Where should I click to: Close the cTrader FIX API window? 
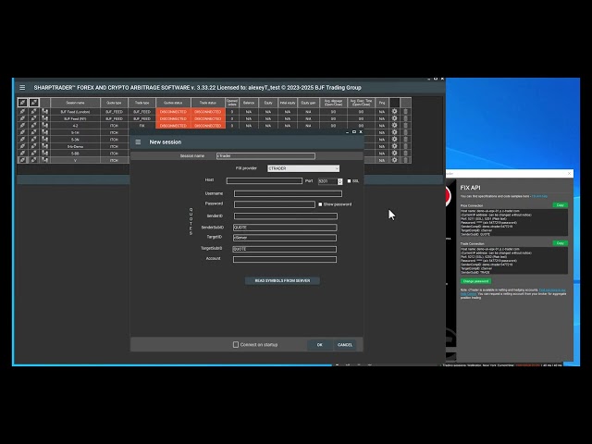pos(570,173)
